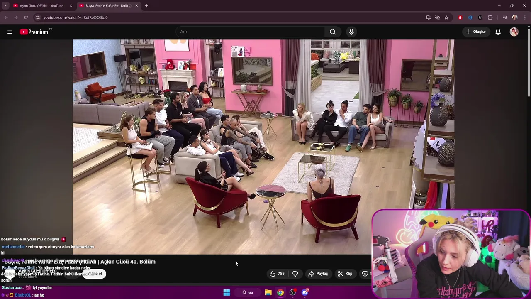
Task: Expand the tab search dropdown arrow
Action: click(x=5, y=6)
